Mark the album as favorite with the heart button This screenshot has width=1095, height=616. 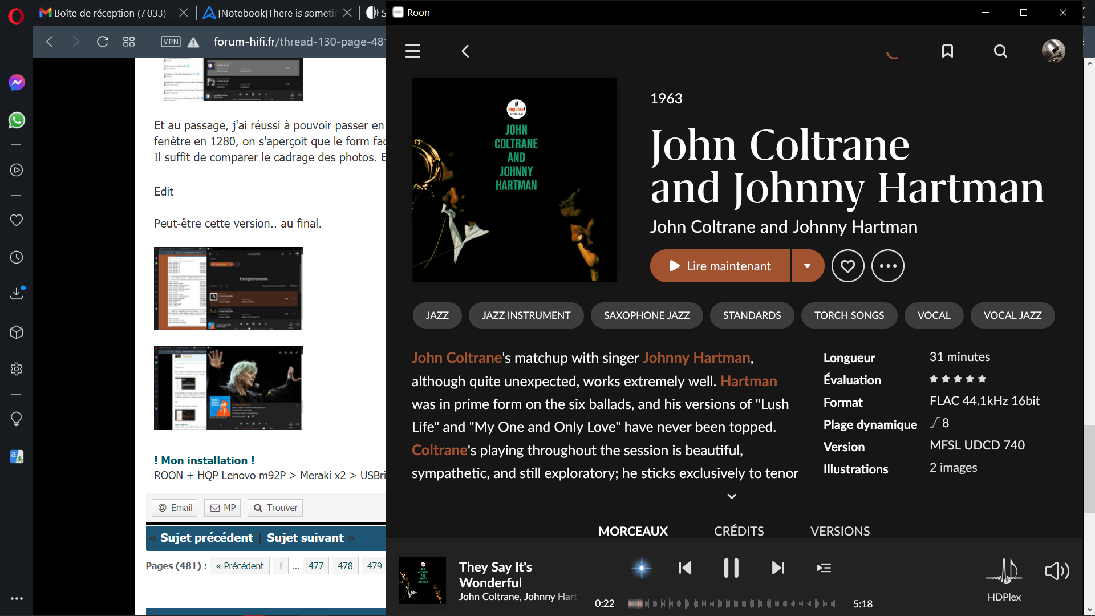[847, 266]
